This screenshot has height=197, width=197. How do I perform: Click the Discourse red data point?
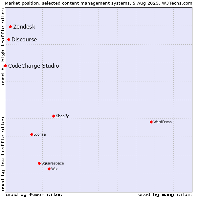pos(9,40)
